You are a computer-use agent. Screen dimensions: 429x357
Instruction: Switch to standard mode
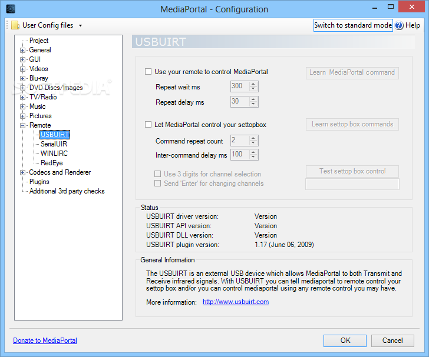tap(353, 25)
